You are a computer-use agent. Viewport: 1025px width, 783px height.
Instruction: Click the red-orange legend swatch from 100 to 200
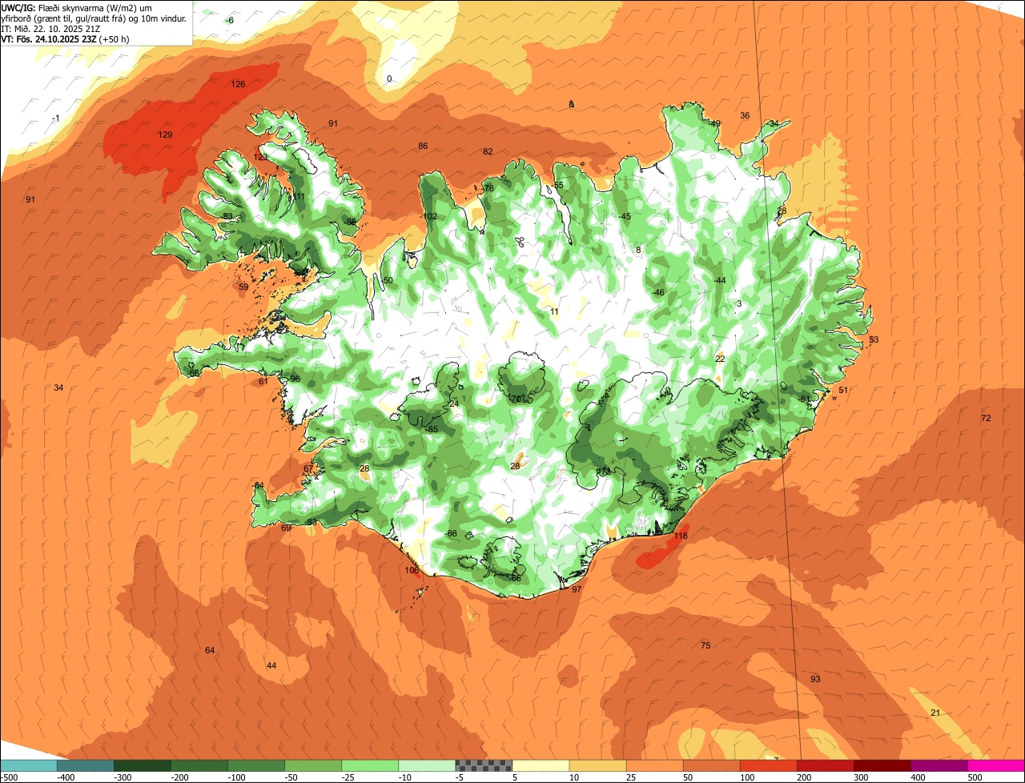click(768, 765)
